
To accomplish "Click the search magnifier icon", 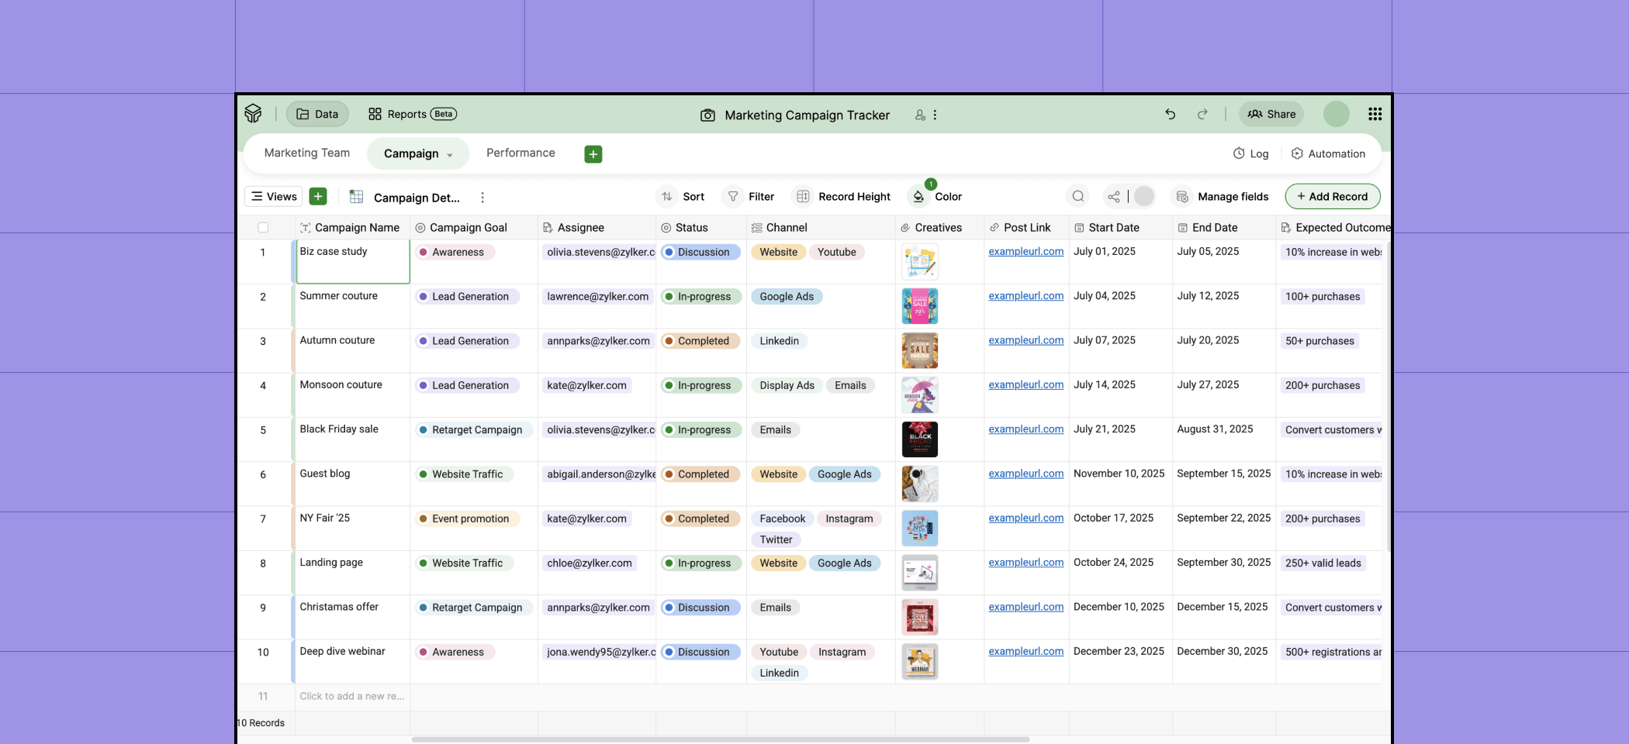I will (x=1078, y=196).
